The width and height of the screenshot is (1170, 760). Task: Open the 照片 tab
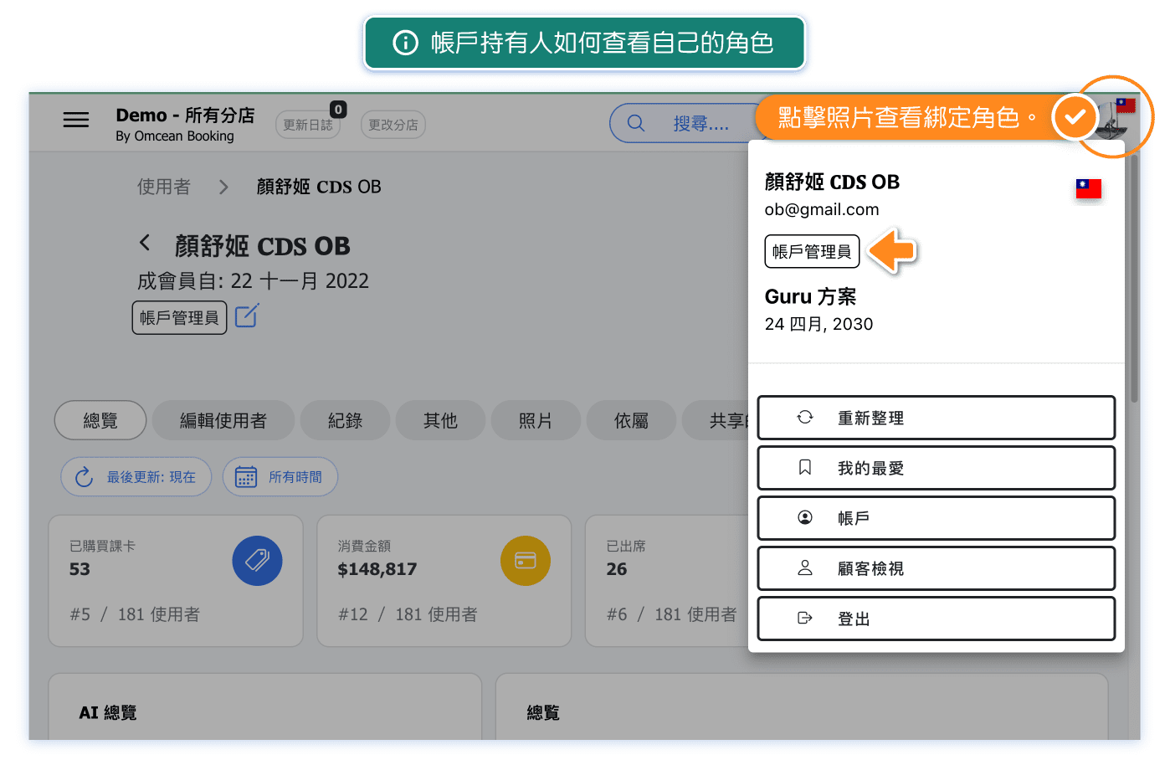pos(536,420)
